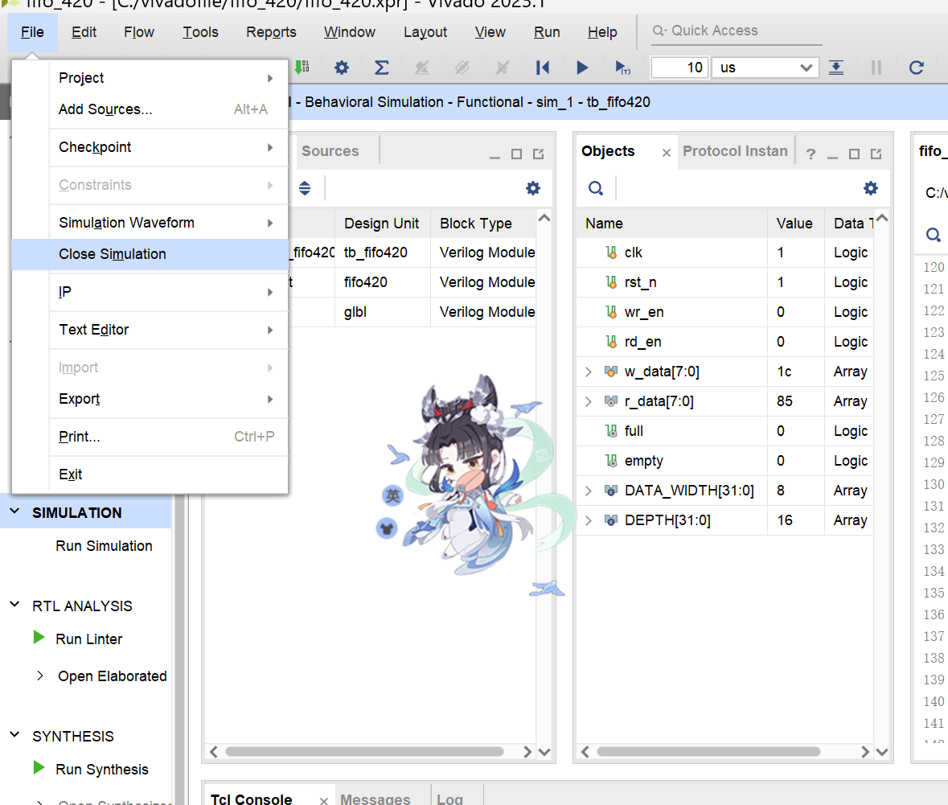
Task: Open Objects panel settings gear
Action: [x=870, y=188]
